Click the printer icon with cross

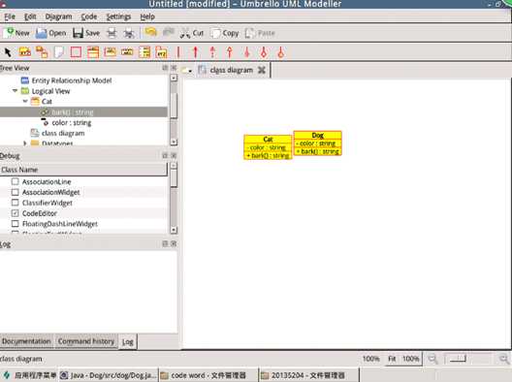[129, 33]
